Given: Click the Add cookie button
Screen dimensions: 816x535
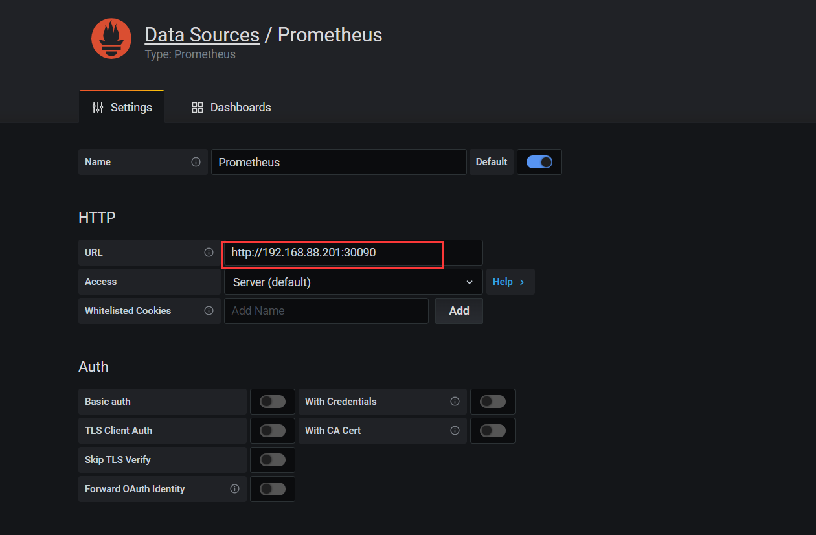Looking at the screenshot, I should pyautogui.click(x=459, y=311).
